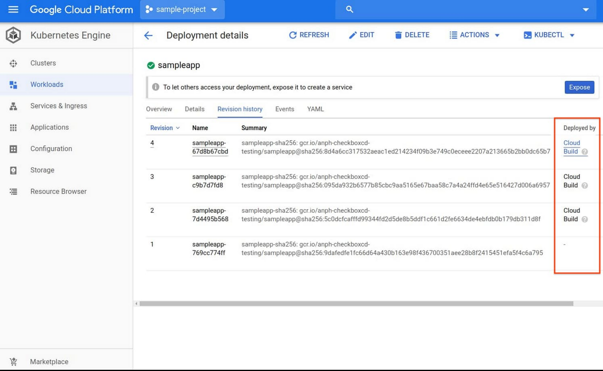Click the help icon beside revision 4 Cloud Build
This screenshot has height=371, width=603.
pos(585,152)
